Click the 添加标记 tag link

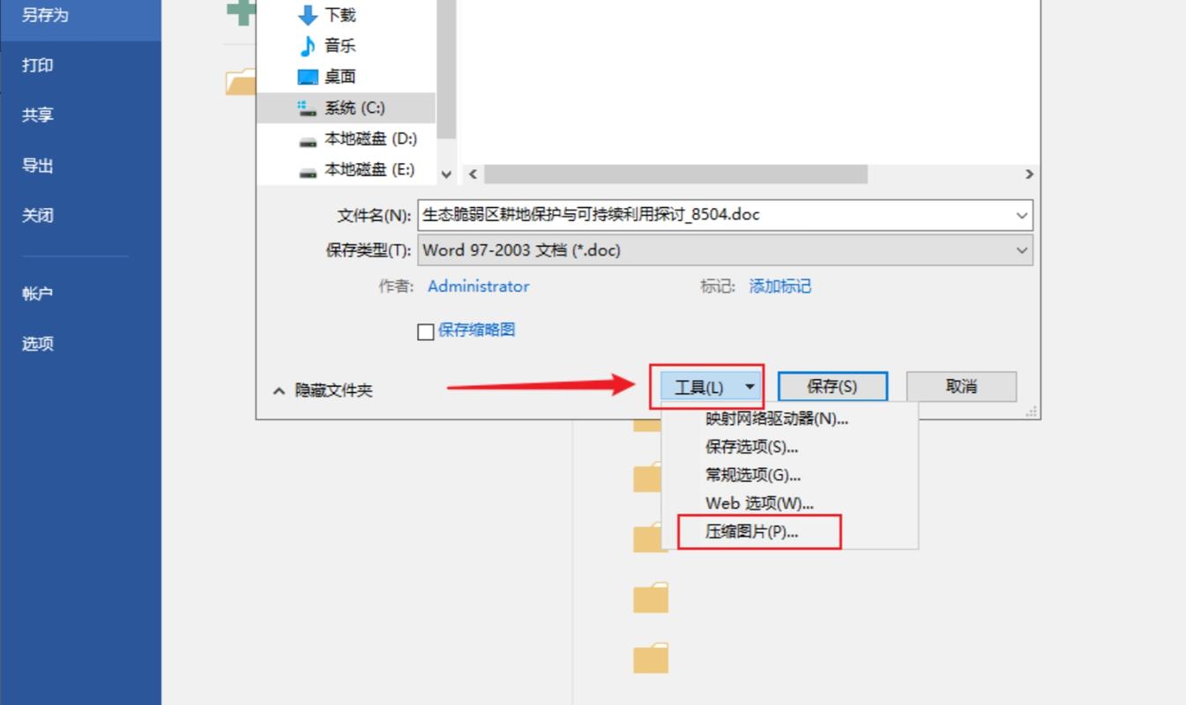(780, 286)
